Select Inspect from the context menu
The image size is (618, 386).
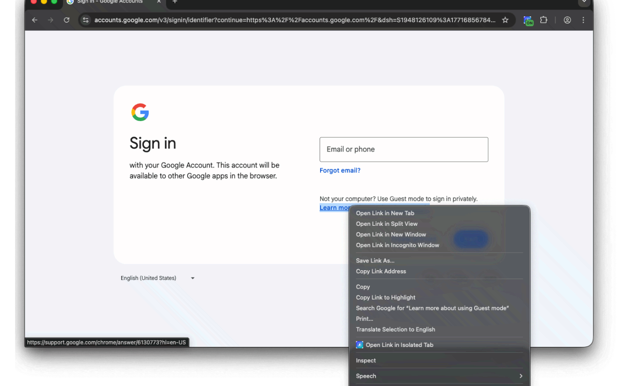point(439,360)
